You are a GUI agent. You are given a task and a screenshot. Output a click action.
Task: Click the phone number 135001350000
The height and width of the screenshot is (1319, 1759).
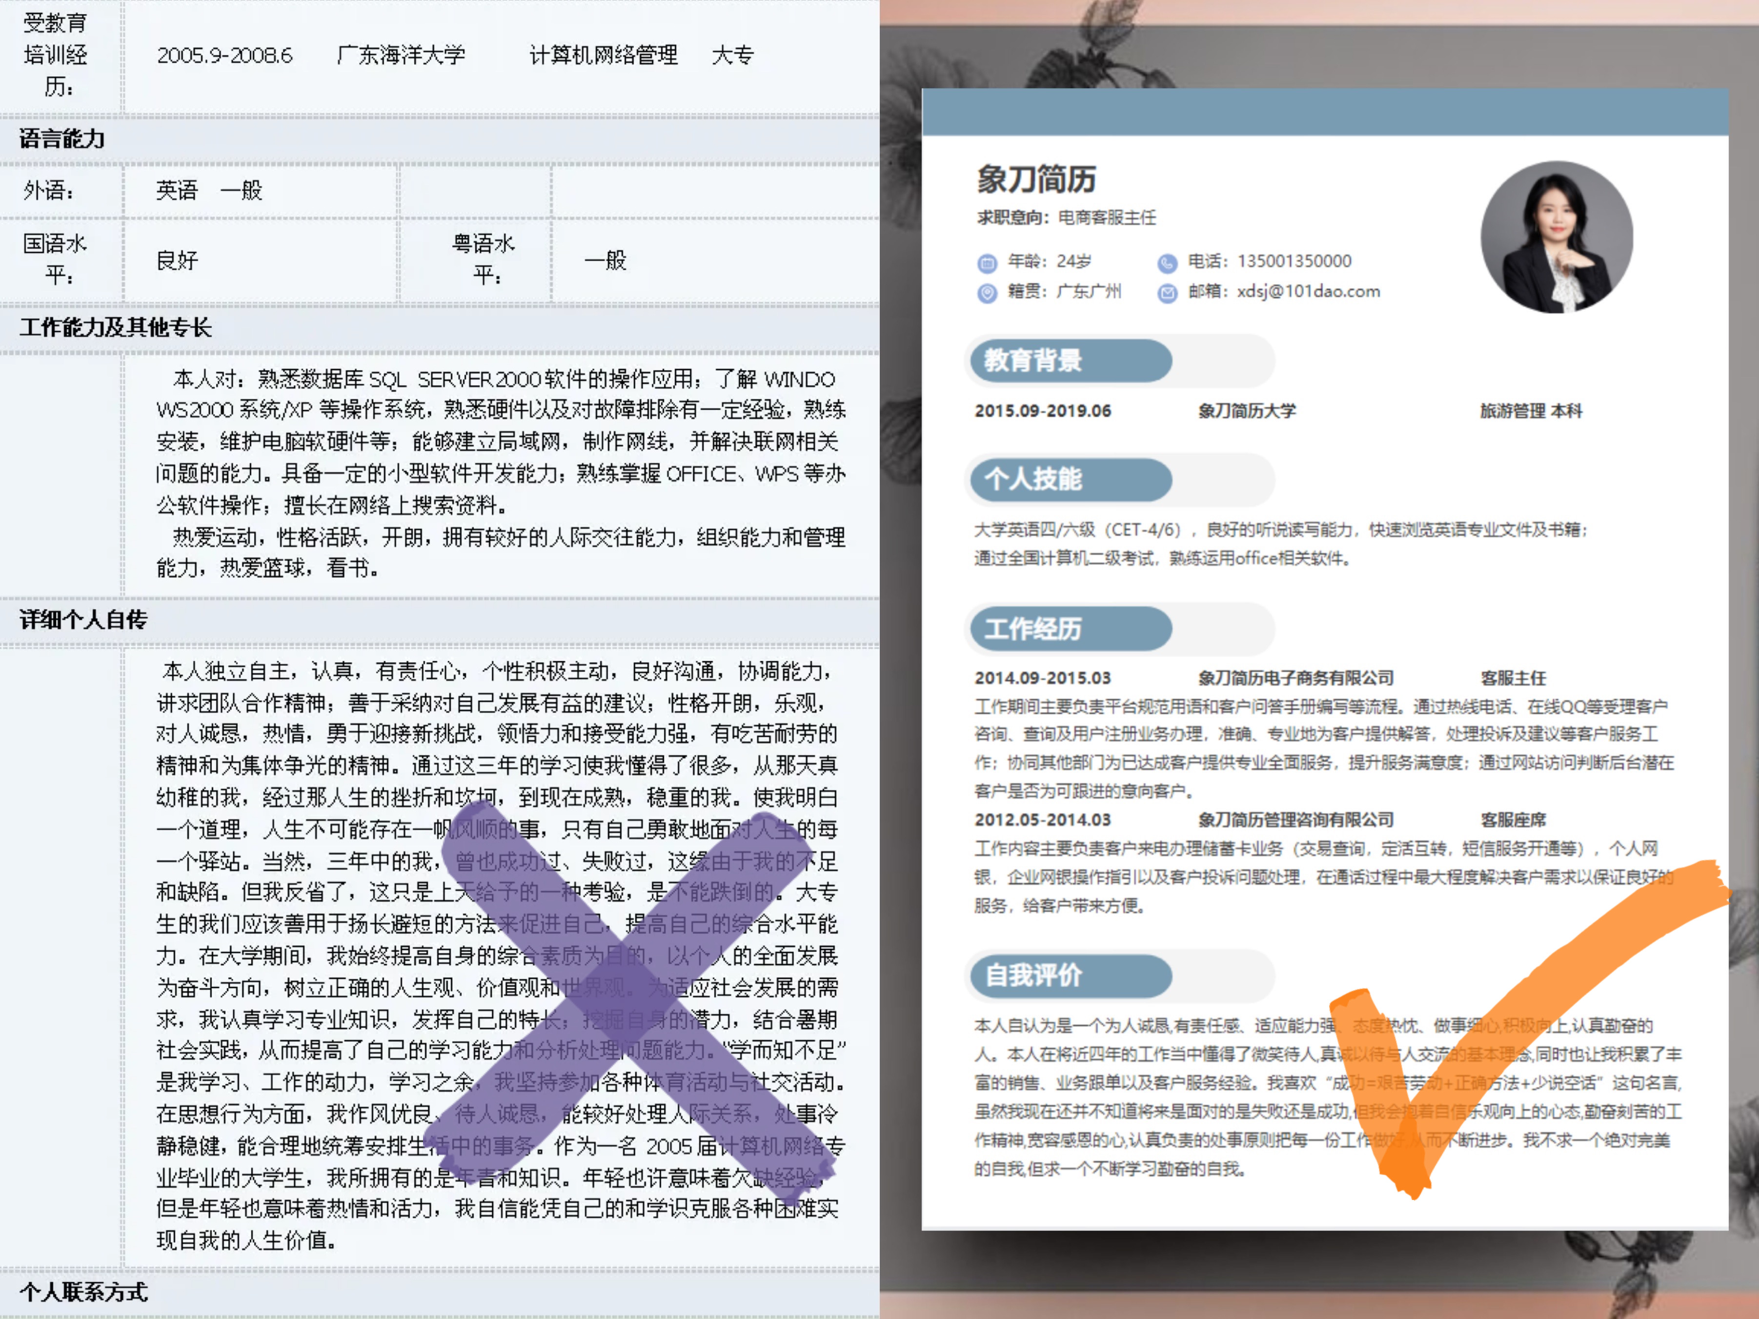[1294, 261]
